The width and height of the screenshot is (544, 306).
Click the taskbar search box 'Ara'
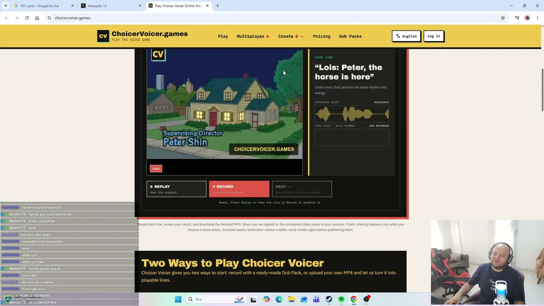(217, 299)
